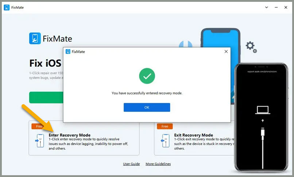Click OK in the recovery mode dialog
This screenshot has width=294, height=177.
(147, 107)
